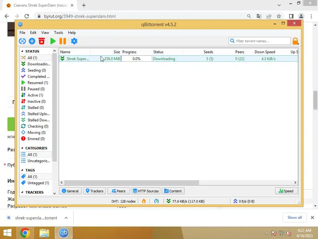Bookmark this page with the star icon

(279, 16)
